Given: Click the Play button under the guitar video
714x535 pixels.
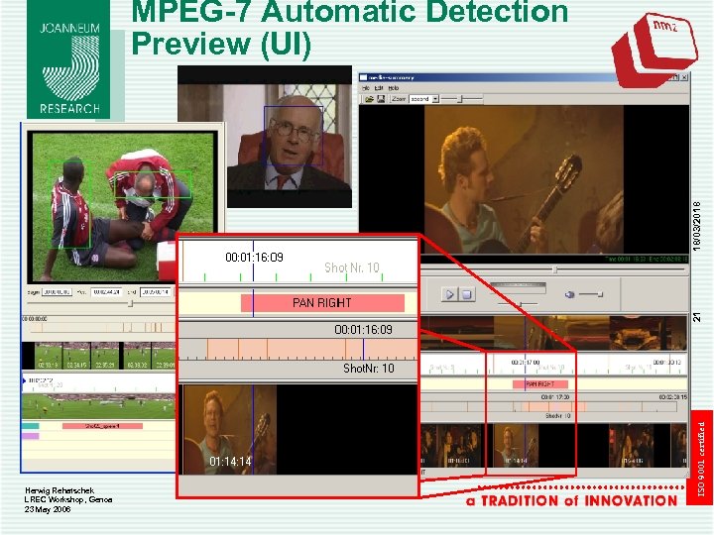Looking at the screenshot, I should [449, 294].
